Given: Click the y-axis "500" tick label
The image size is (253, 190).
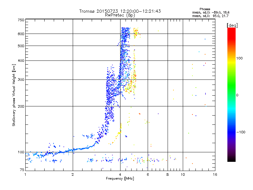Looking at the screenshot, I should point(21,46).
